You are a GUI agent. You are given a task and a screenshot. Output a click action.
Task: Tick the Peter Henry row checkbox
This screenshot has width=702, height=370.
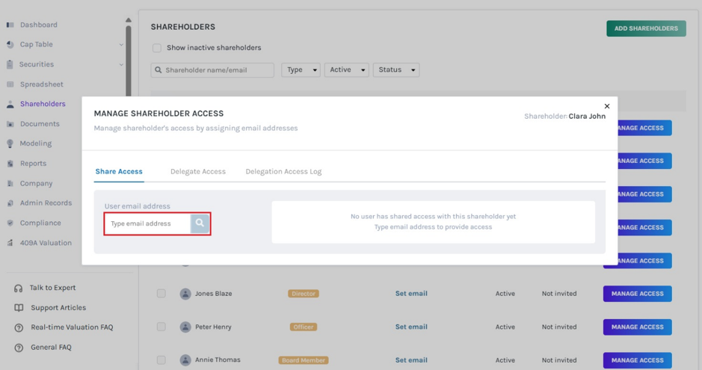tap(161, 327)
